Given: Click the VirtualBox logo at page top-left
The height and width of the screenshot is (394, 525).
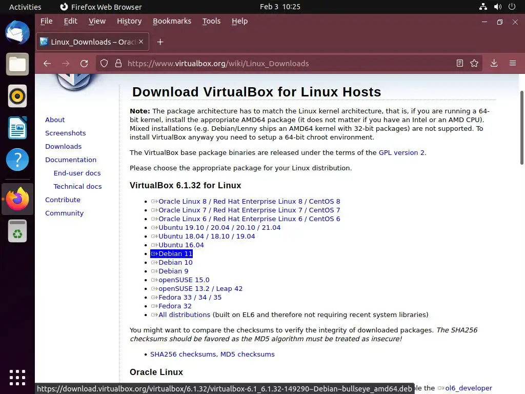Looking at the screenshot, I should 74,82.
